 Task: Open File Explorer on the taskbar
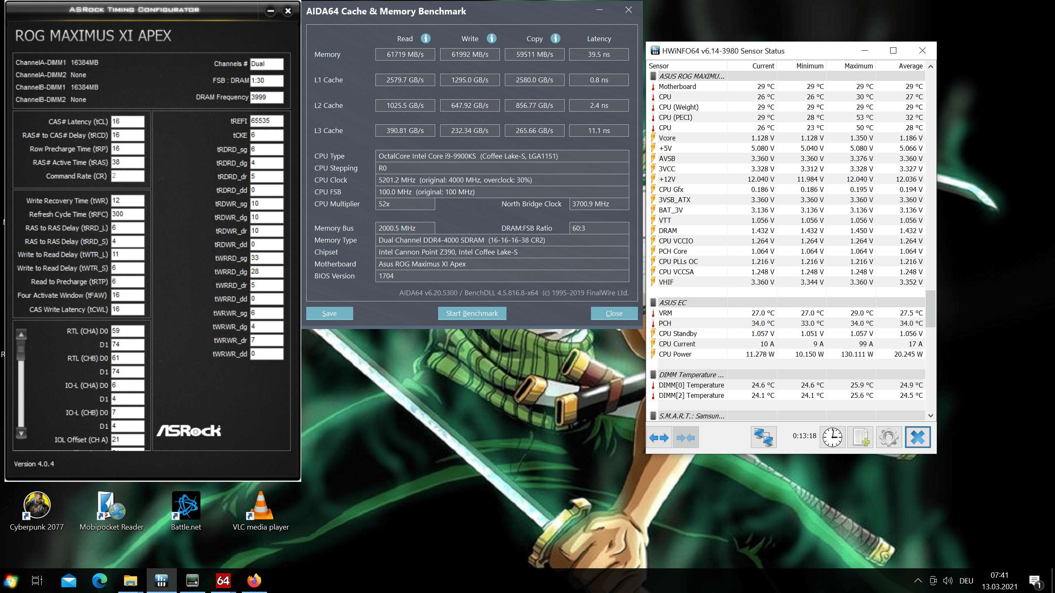[130, 581]
